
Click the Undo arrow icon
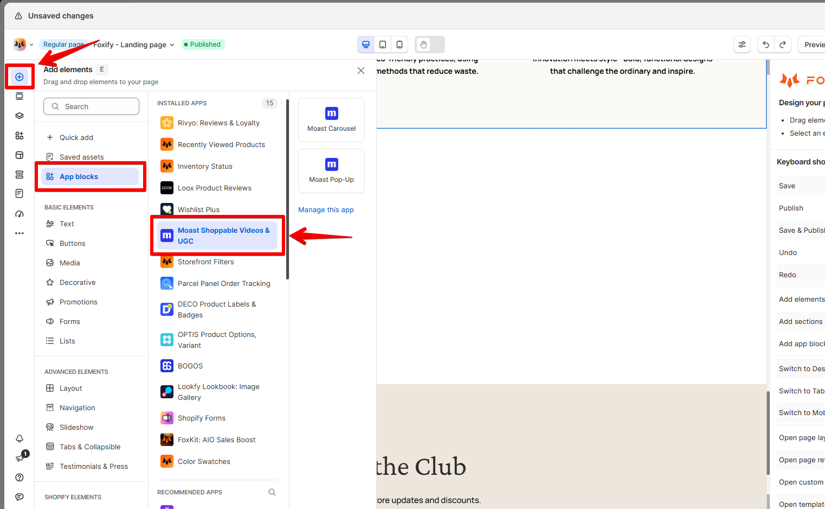coord(766,44)
